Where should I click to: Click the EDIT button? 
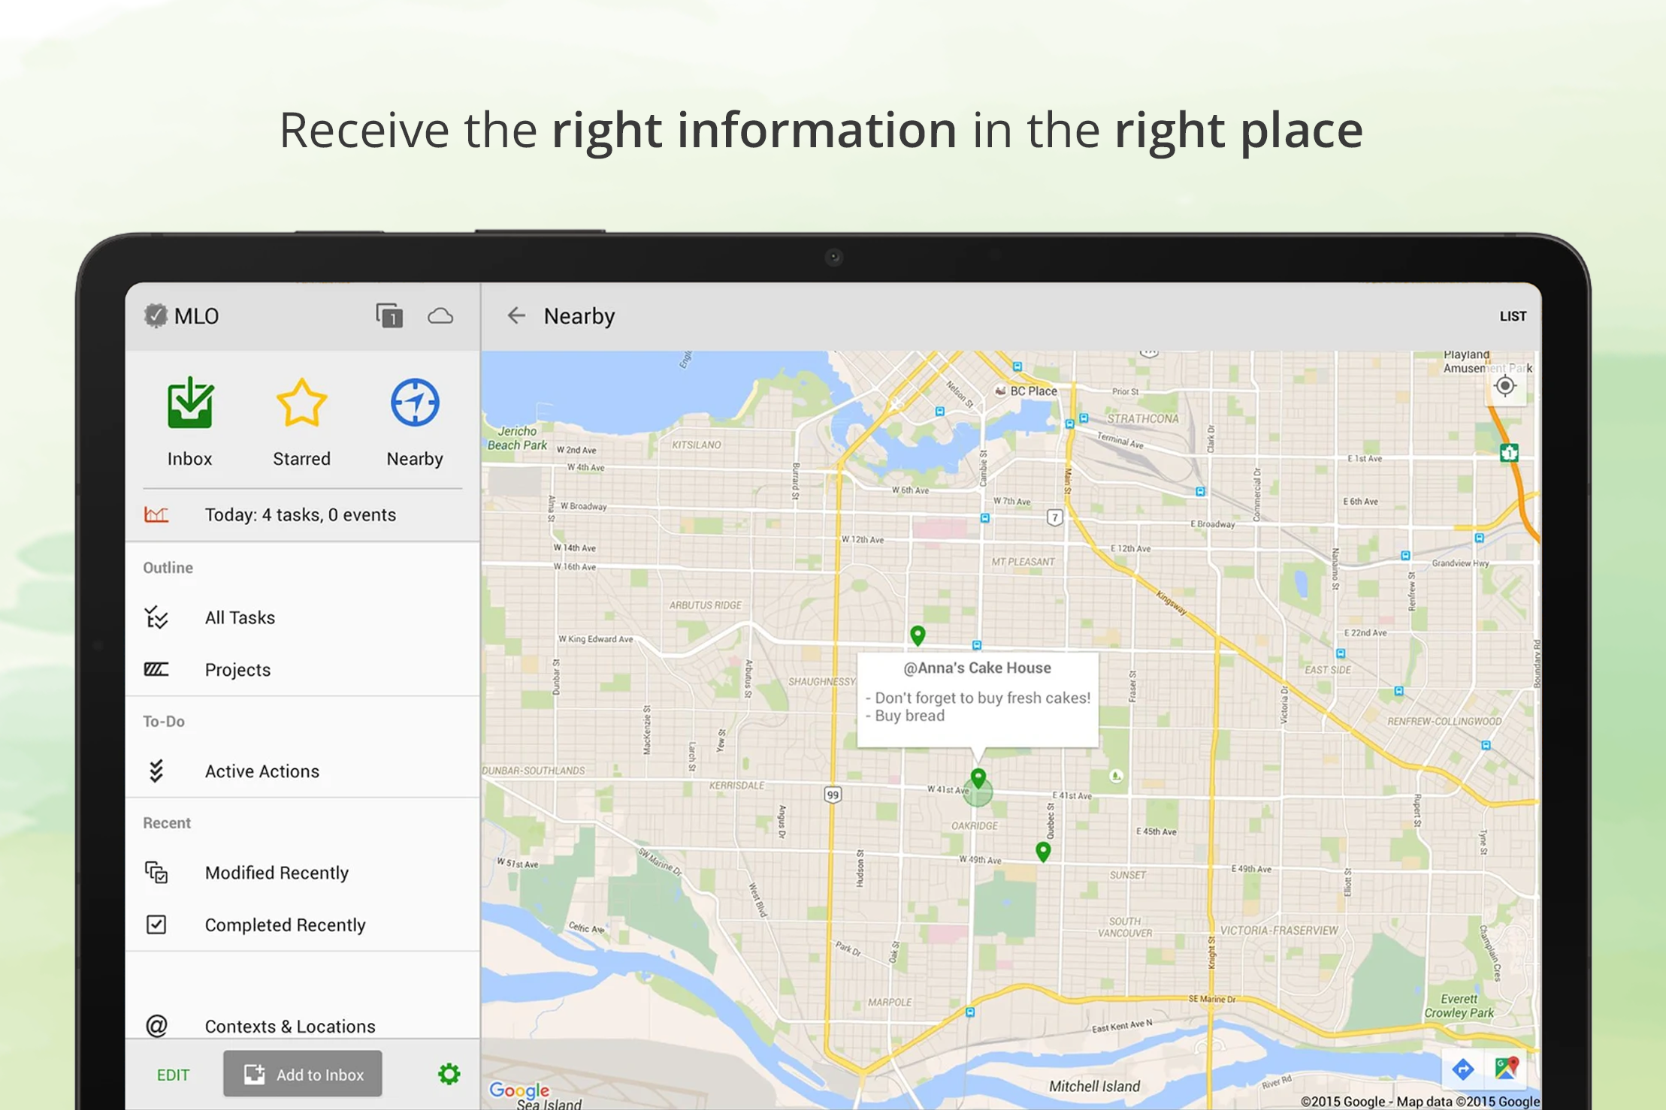click(x=173, y=1075)
